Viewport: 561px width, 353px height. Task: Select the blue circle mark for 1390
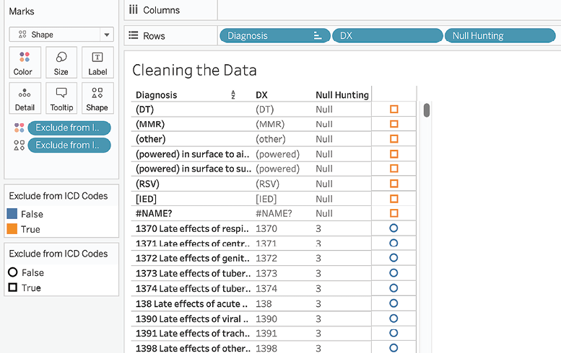point(393,318)
